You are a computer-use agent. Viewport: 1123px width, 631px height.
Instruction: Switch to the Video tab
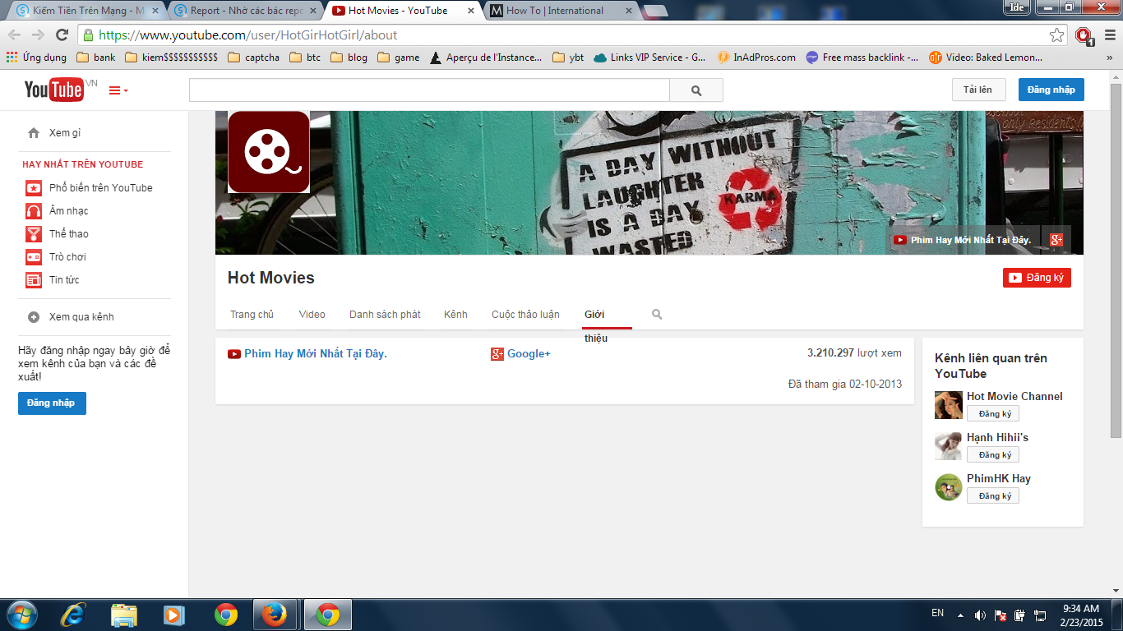pyautogui.click(x=312, y=315)
